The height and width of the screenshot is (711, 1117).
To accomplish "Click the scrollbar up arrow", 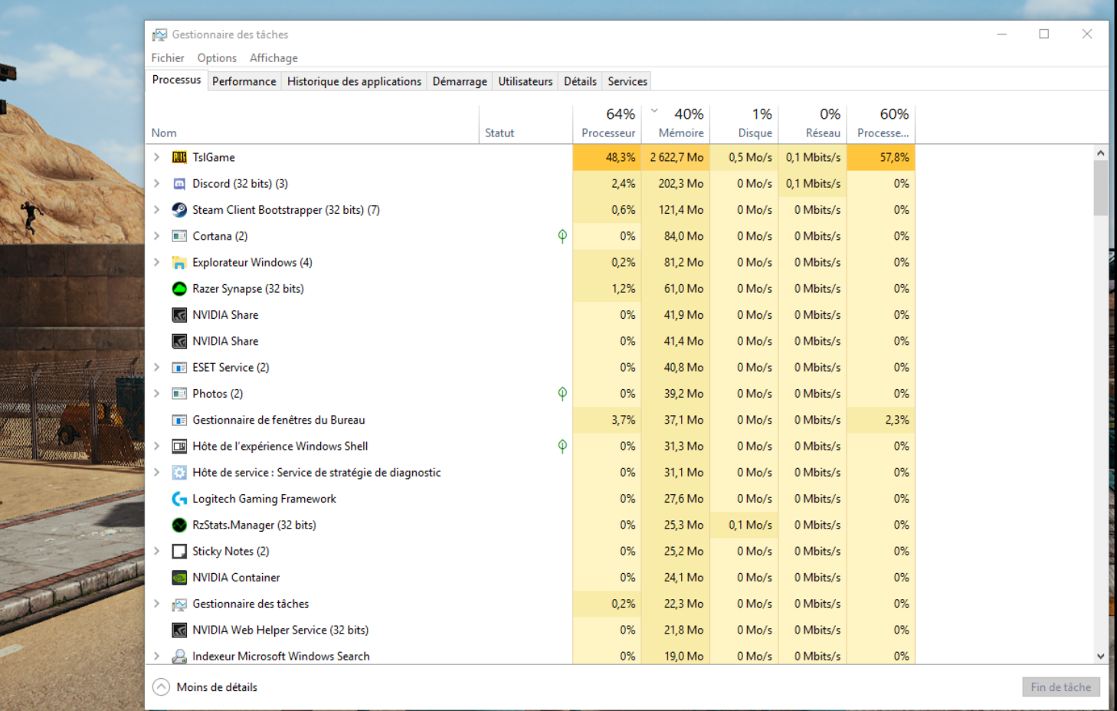I will tap(1101, 152).
